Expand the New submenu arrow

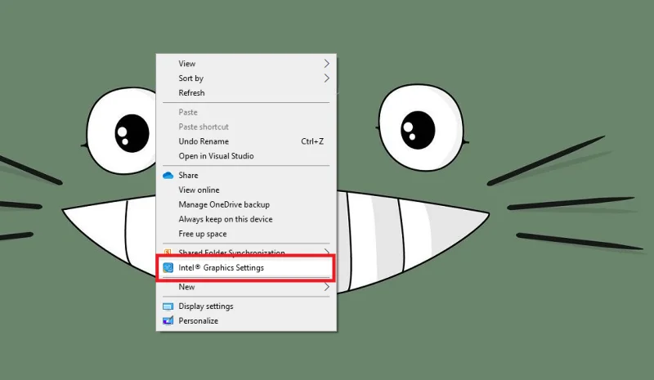326,287
